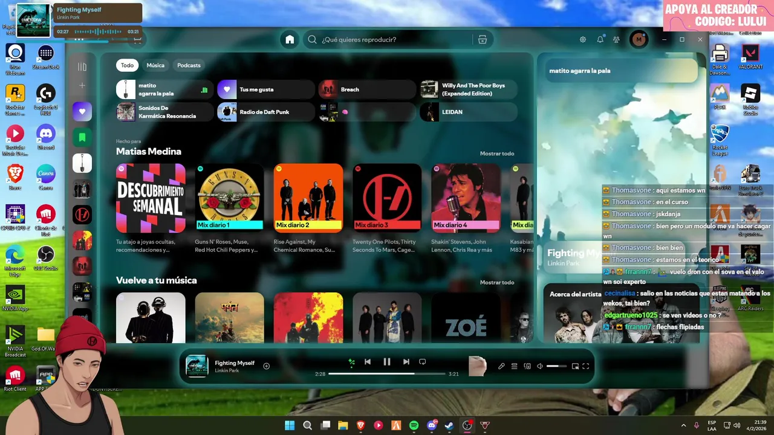This screenshot has width=774, height=435.
Task: Open the 'matito agarra la pala' shortcut tile
Action: tap(164, 89)
